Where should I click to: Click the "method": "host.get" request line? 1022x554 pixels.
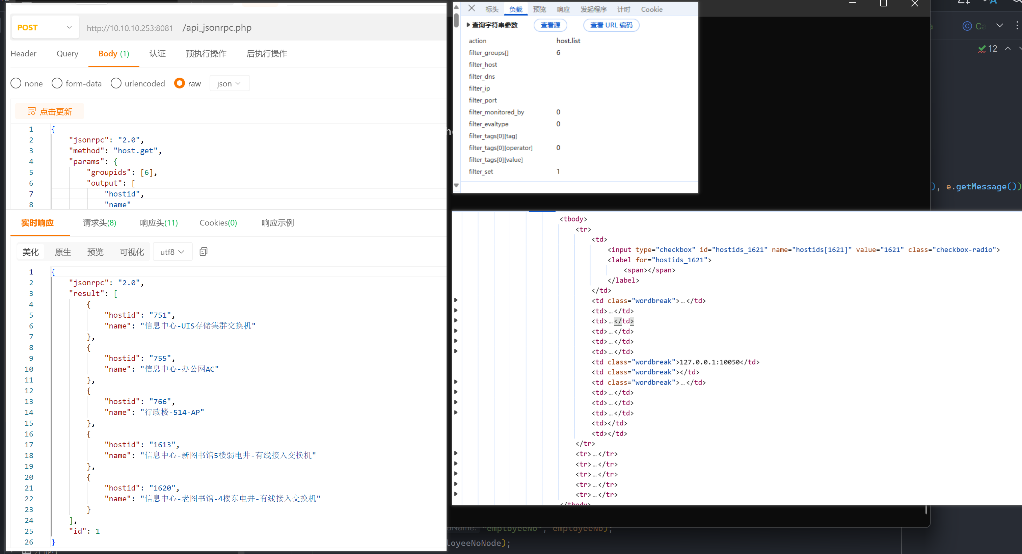(115, 151)
